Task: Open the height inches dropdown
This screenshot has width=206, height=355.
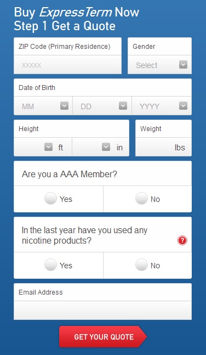Action: pyautogui.click(x=106, y=147)
